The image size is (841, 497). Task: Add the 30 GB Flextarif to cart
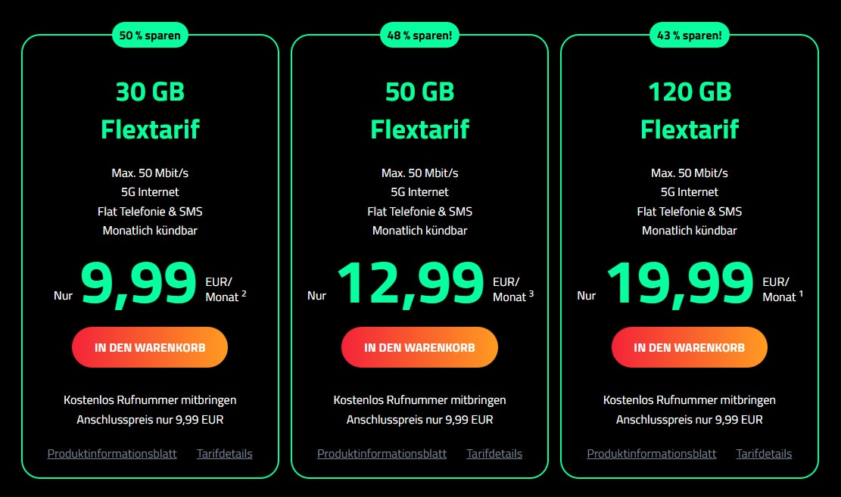coord(150,348)
